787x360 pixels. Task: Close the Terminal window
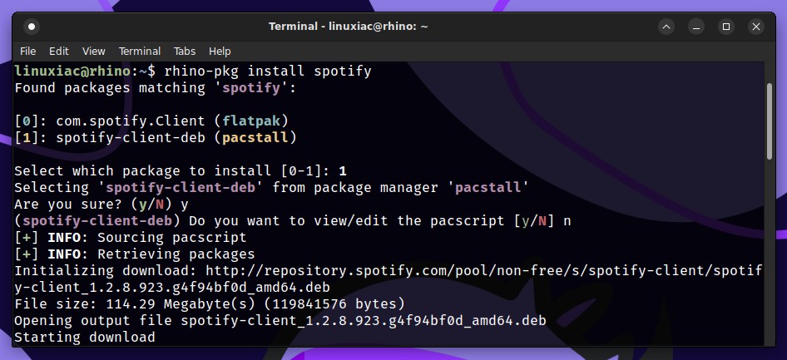coord(756,27)
